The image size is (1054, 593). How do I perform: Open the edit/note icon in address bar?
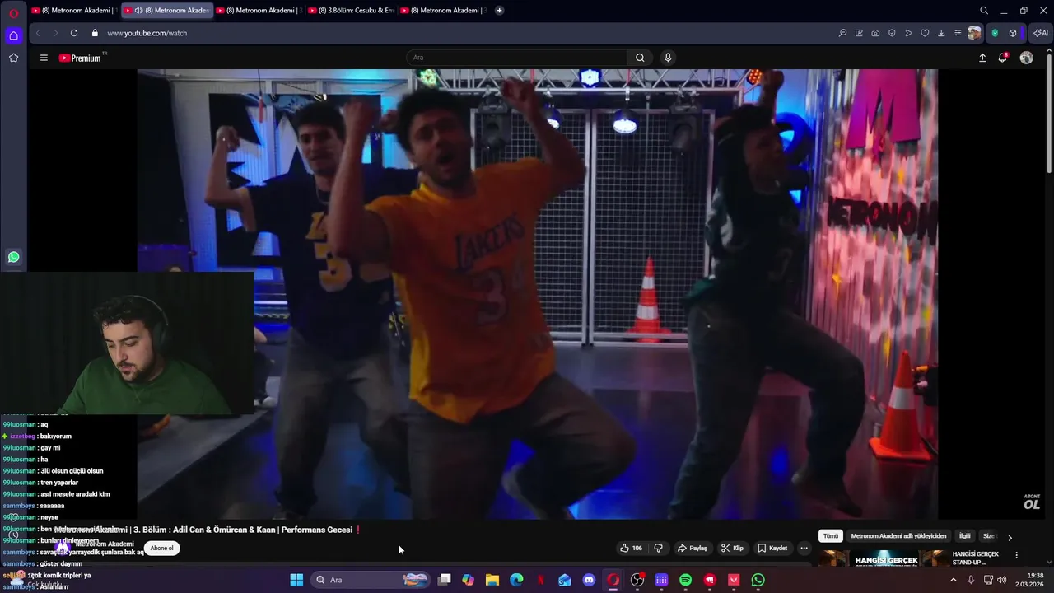(859, 33)
